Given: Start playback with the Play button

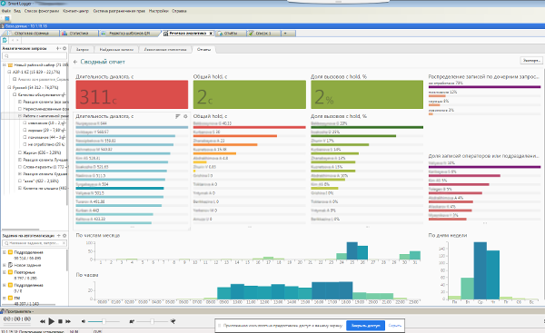Looking at the screenshot, I should (51, 321).
